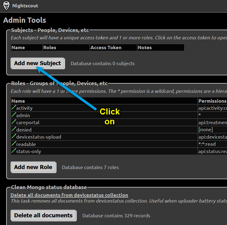The height and width of the screenshot is (225, 227).
Task: Click the 'api:activity' permission cell
Action: pos(213,108)
